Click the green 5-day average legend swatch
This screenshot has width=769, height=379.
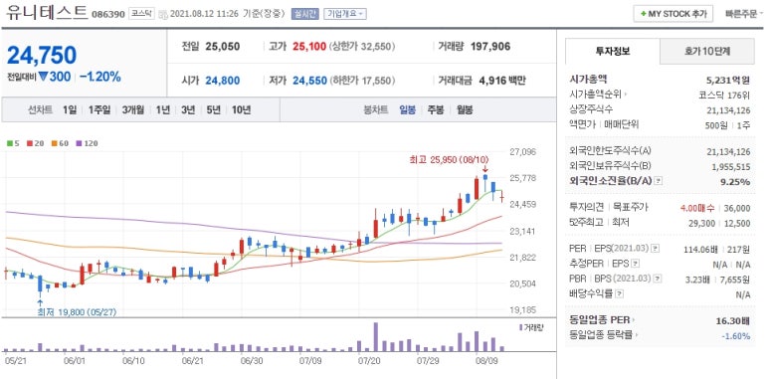tap(10, 143)
